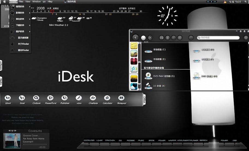Image resolution: width=249 pixels, height=151 pixels.
Task: Click the back arrow in the file browser
Action: pyautogui.click(x=135, y=38)
